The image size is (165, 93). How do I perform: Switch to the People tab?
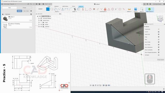pos(24,8)
